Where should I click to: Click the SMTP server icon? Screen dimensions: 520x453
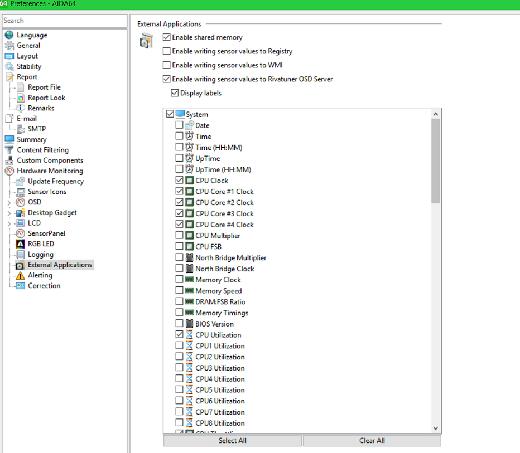(x=21, y=129)
